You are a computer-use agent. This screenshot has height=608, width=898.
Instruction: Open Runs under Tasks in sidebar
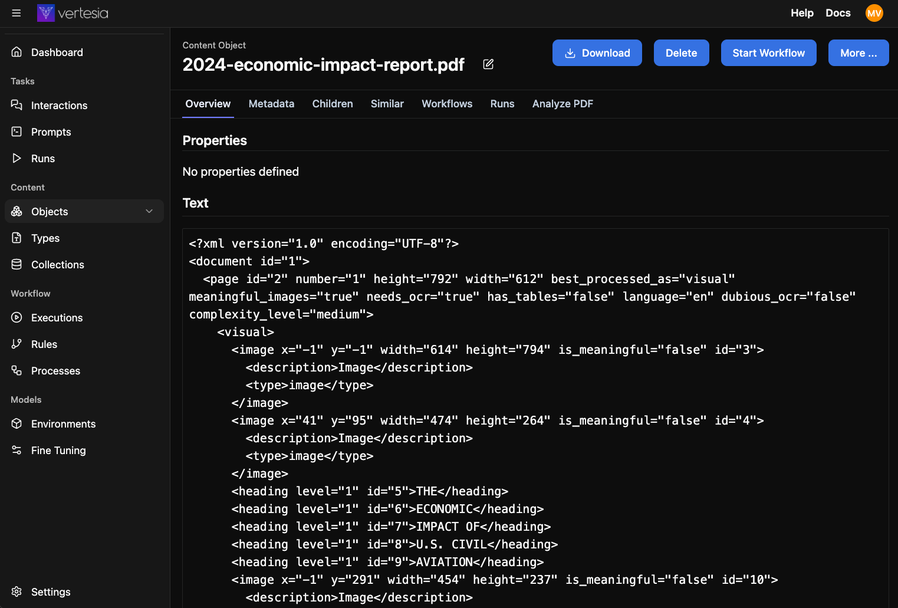coord(84,158)
